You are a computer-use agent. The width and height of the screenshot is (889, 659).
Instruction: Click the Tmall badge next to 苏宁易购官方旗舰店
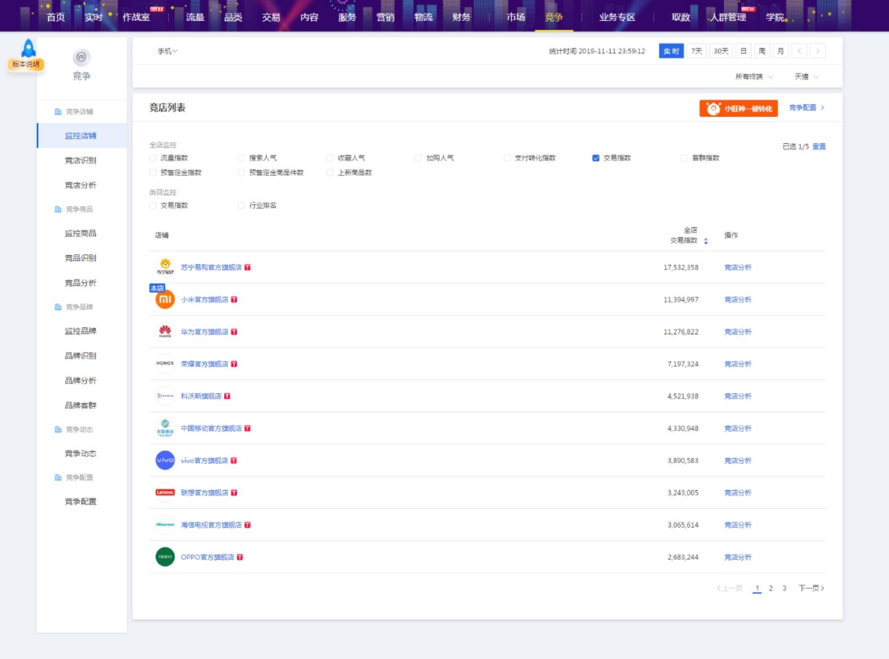(x=247, y=267)
